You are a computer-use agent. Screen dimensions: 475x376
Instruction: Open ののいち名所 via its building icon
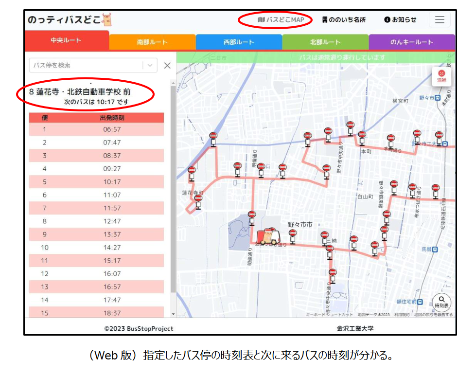pos(326,20)
